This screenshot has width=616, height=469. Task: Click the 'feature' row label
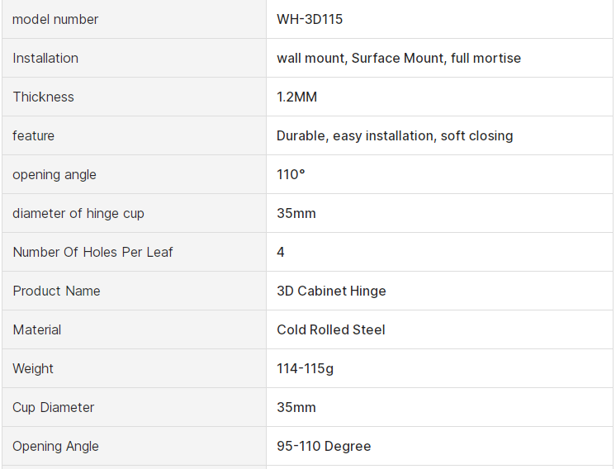coord(33,135)
